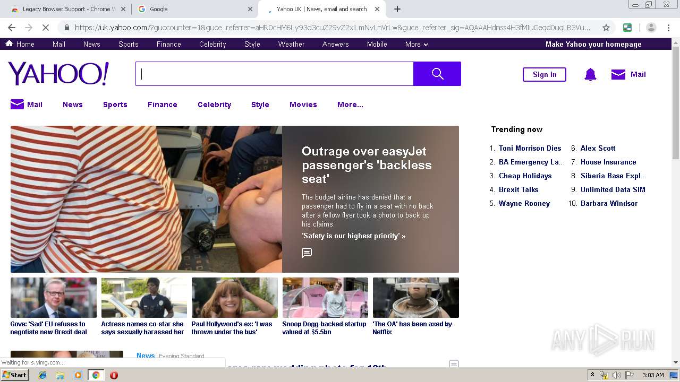Image resolution: width=680 pixels, height=382 pixels.
Task: Open the actress co-star story thumbnail
Action: tap(144, 298)
